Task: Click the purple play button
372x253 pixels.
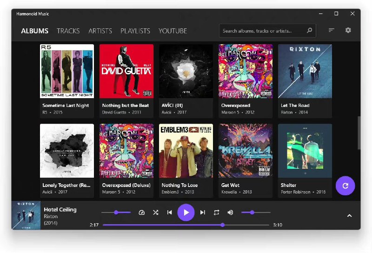Action: pos(186,213)
